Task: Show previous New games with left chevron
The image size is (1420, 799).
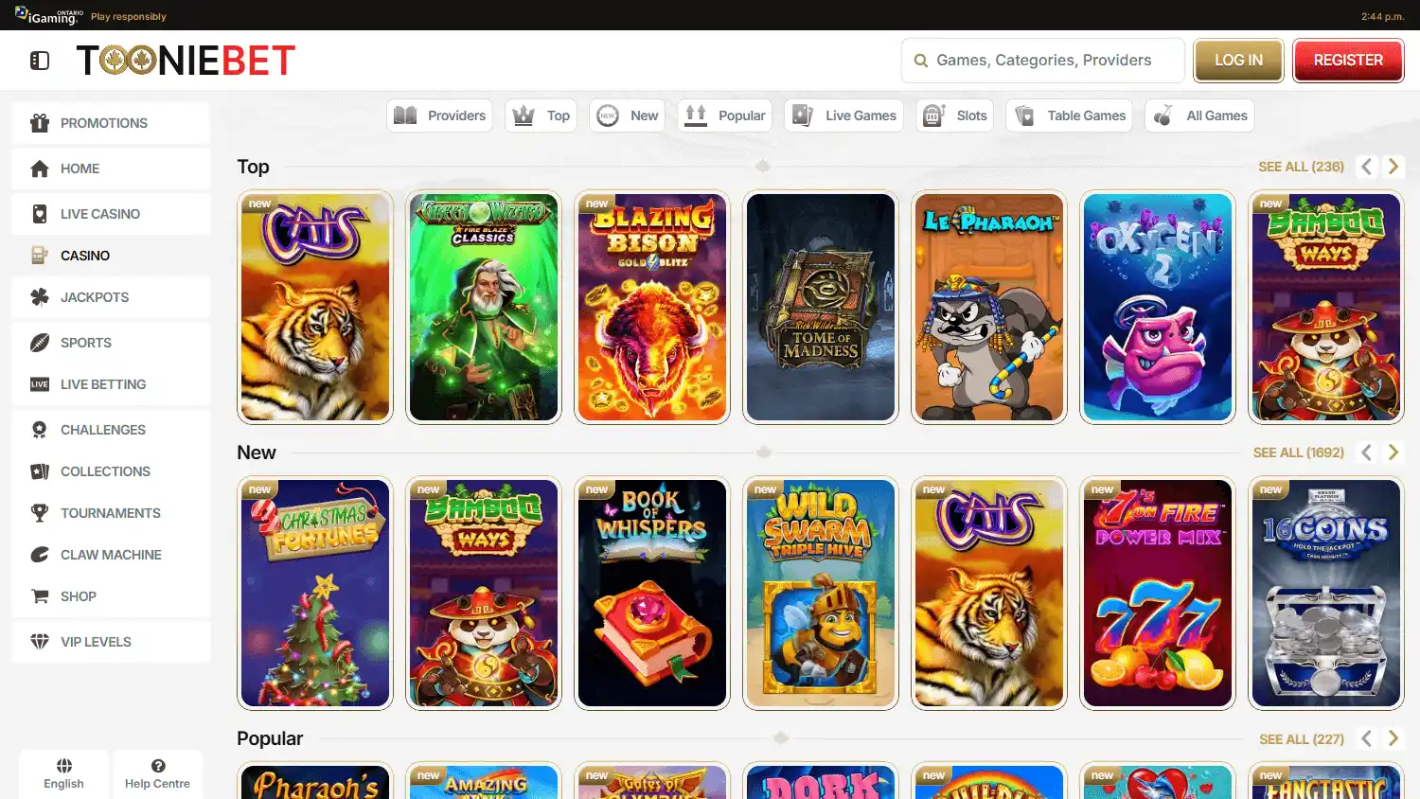Action: click(1366, 453)
